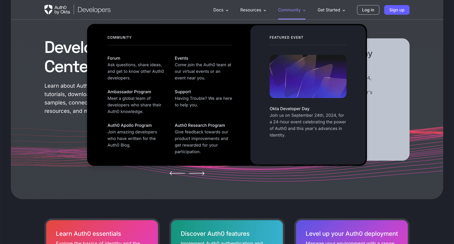Open the Resources navigation menu
This screenshot has width=454, height=244.
click(253, 10)
